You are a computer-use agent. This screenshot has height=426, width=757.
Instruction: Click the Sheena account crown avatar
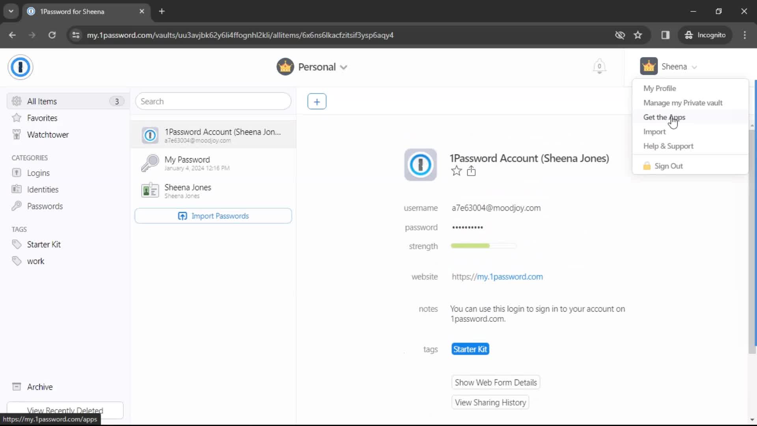pyautogui.click(x=649, y=66)
